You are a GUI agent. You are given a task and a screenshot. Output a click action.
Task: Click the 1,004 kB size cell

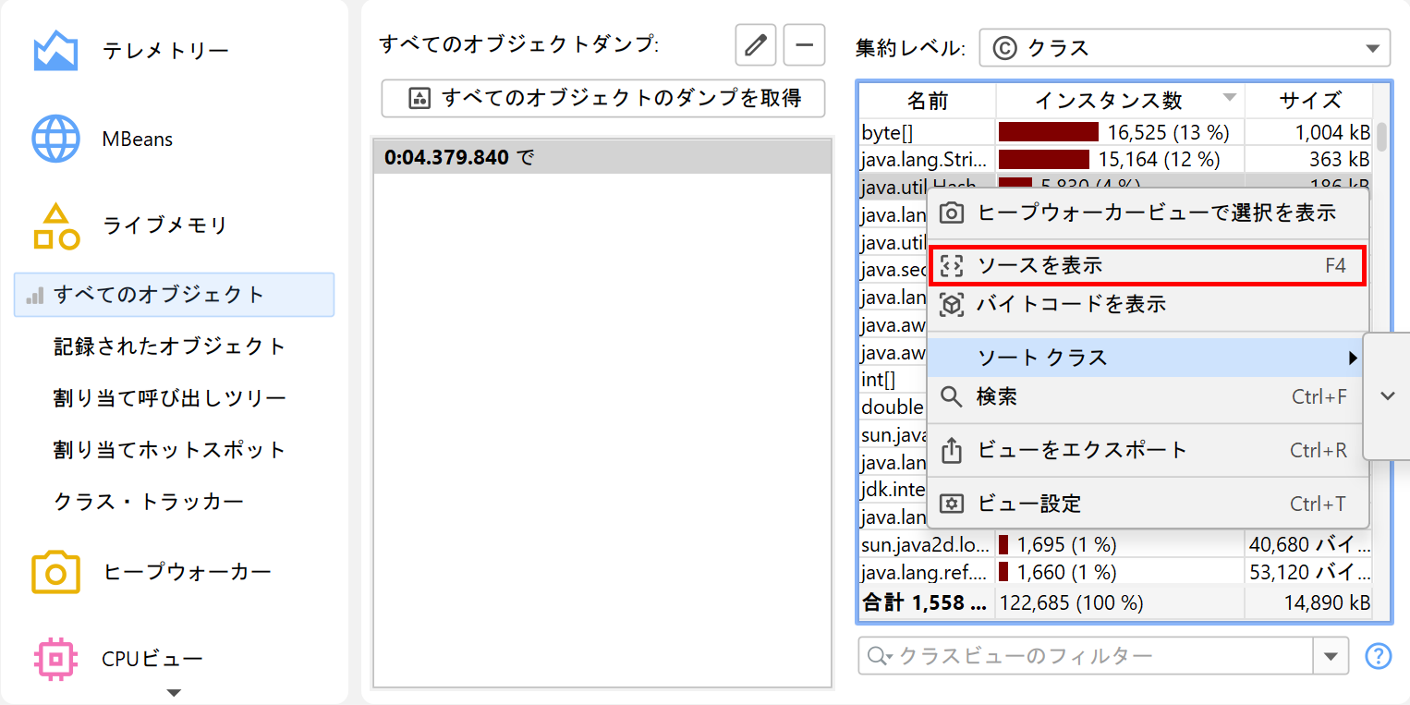coord(1309,131)
